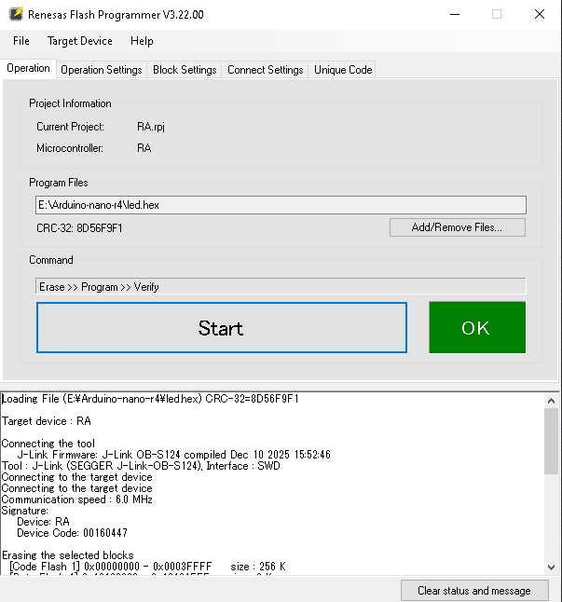Viewport: 562px width, 602px height.
Task: Switch to the Operation Settings tab
Action: click(102, 70)
